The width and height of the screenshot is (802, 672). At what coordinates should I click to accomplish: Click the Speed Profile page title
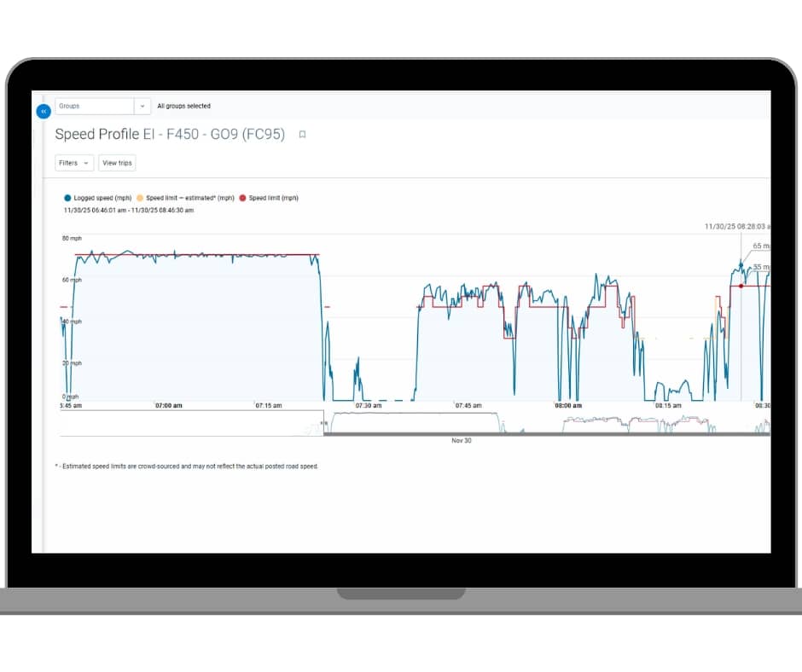pyautogui.click(x=96, y=135)
